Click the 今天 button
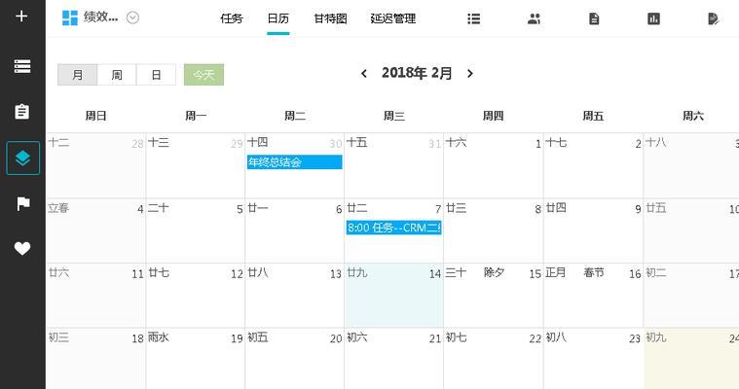 pyautogui.click(x=203, y=75)
